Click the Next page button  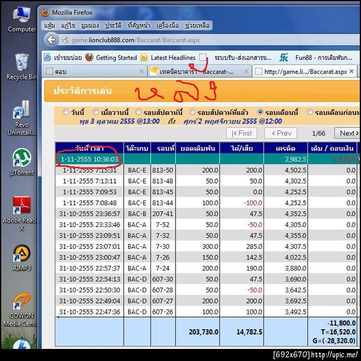click(x=347, y=133)
